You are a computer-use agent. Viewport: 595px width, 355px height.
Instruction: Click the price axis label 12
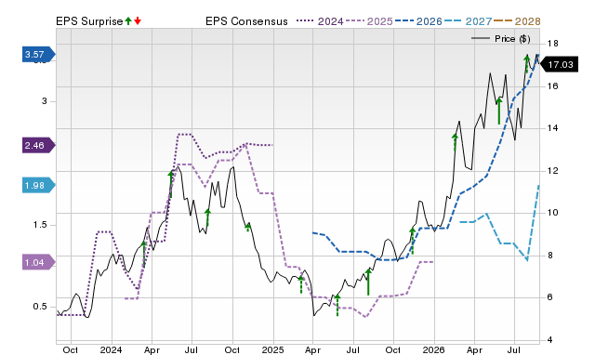click(553, 171)
